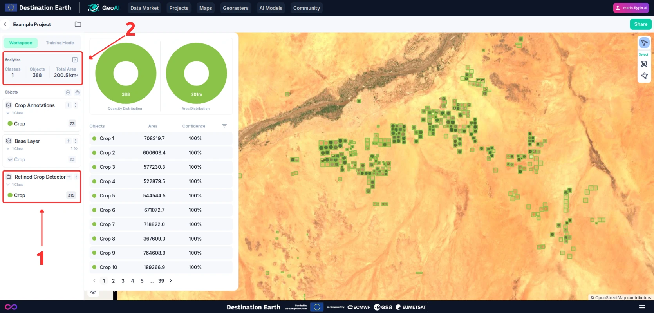The height and width of the screenshot is (313, 654).
Task: Click the Base Layer stack icon
Action: 9,141
